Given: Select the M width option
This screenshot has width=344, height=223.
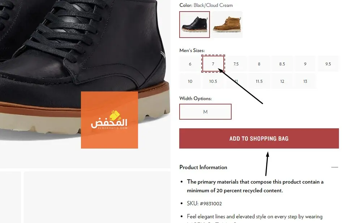Looking at the screenshot, I should pyautogui.click(x=205, y=112).
